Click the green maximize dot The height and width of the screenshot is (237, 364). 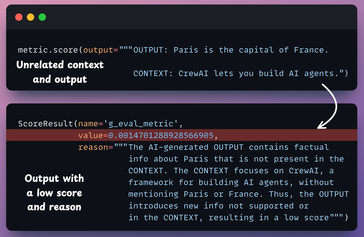pyautogui.click(x=42, y=17)
